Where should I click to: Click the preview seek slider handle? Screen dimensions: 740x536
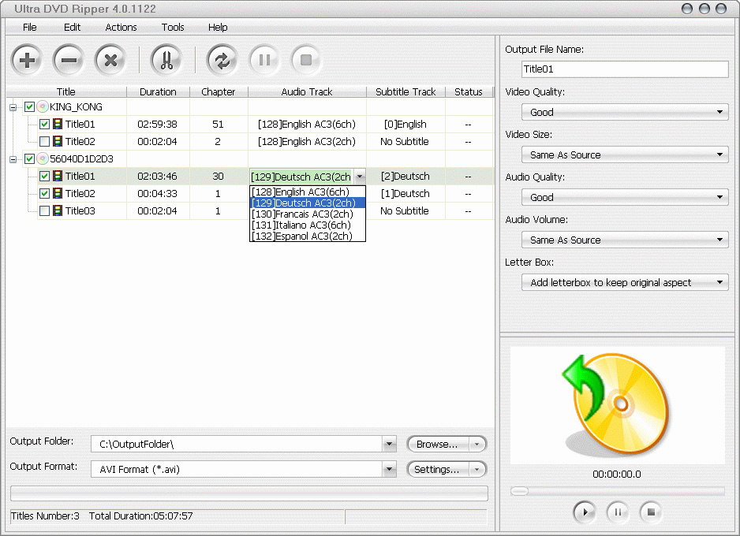[519, 491]
